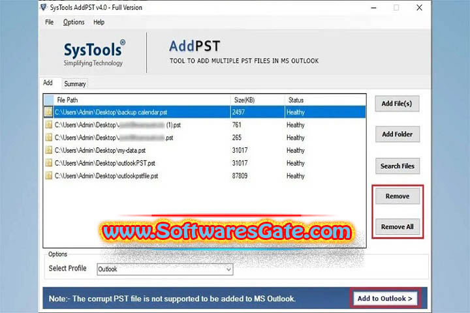Close the SysTools AddPST window
The image size is (470, 313).
(x=419, y=7)
